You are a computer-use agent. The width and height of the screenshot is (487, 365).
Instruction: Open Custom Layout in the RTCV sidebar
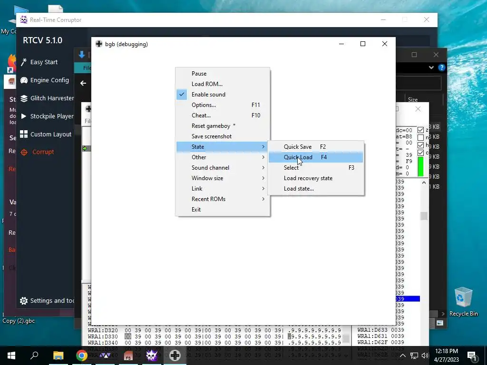point(50,134)
